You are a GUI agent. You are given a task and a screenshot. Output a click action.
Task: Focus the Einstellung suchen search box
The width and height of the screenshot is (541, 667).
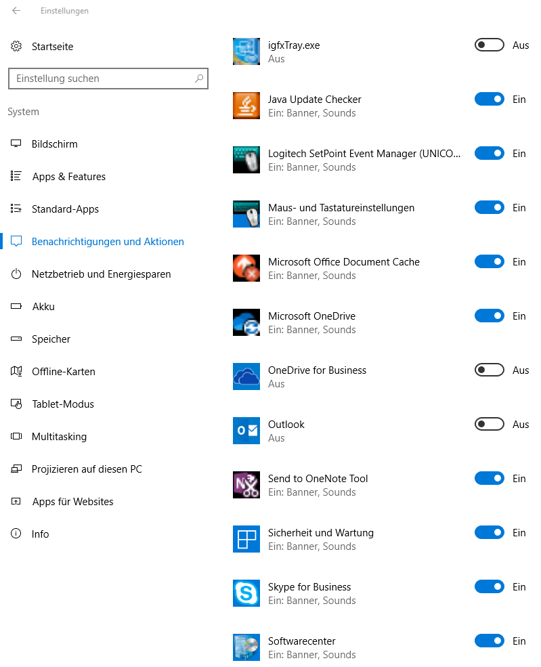point(108,79)
